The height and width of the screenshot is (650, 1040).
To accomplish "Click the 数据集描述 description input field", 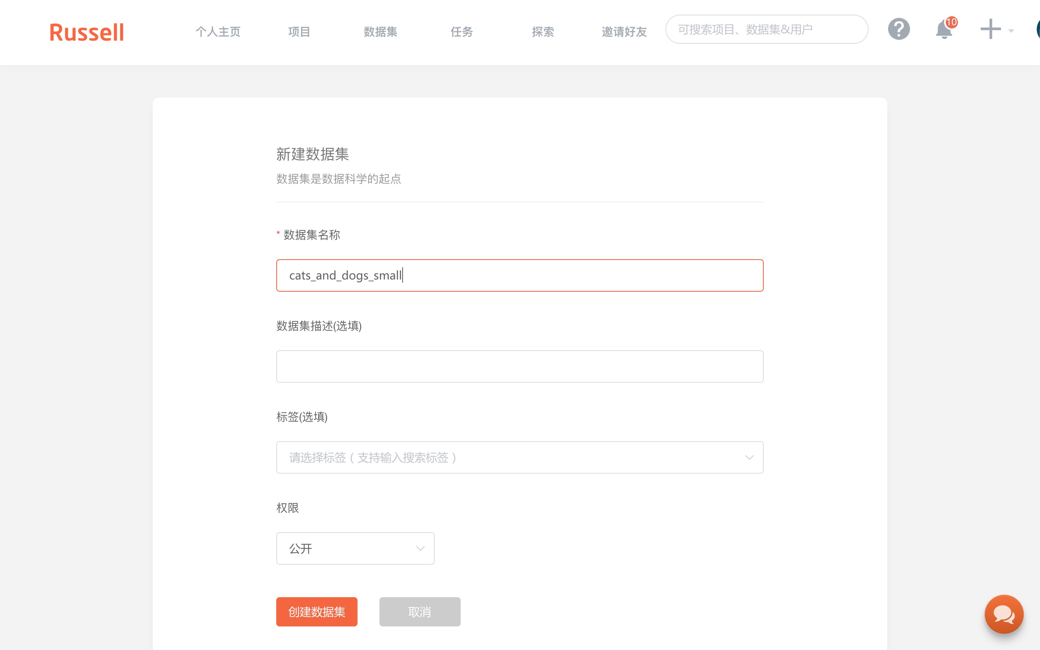I will 520,366.
